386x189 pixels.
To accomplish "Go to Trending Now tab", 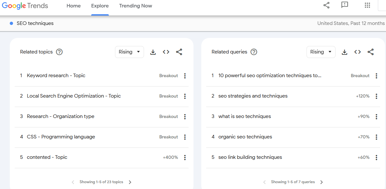I will 136,6.
